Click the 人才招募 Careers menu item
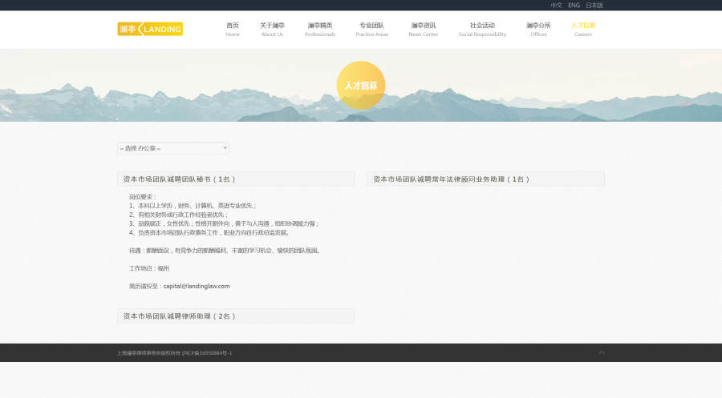Viewport: 722px width, 398px height. coord(583,29)
